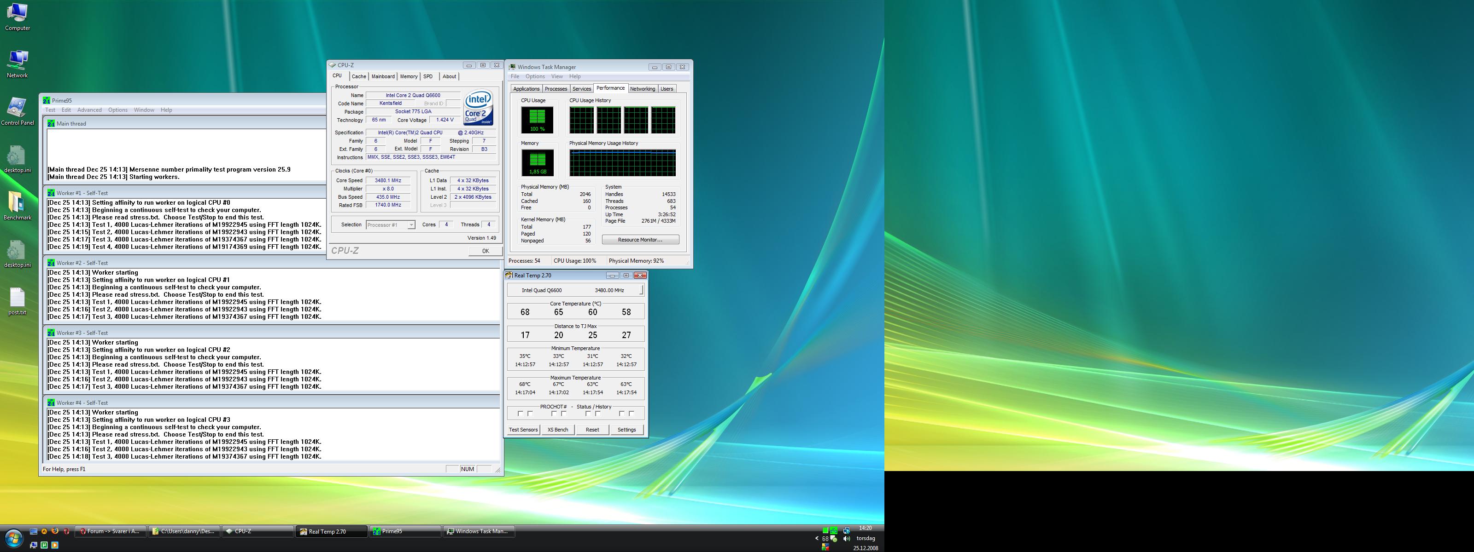Open Task Manager View menu
1474x552 pixels.
(x=557, y=76)
